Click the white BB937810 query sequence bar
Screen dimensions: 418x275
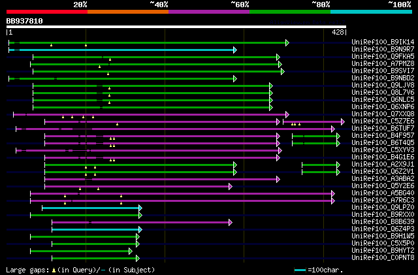176,27
